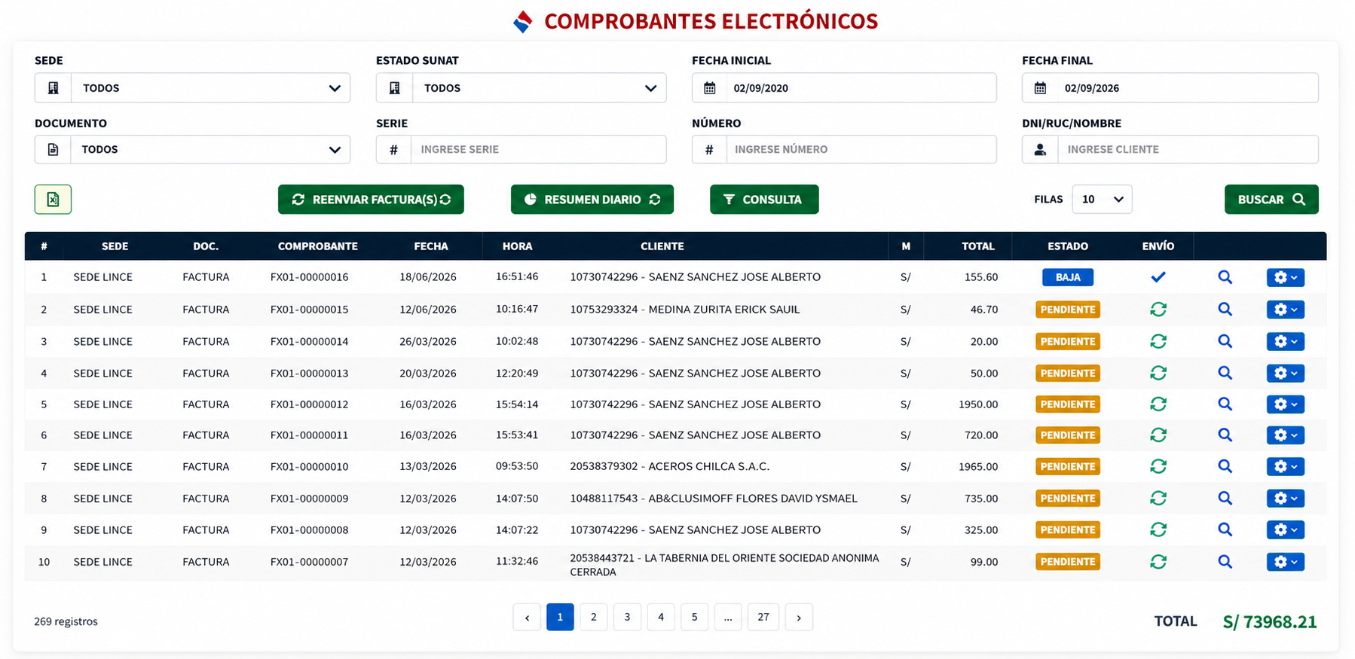Image resolution: width=1355 pixels, height=659 pixels.
Task: Open gear options menu for FX01-00000010
Action: pyautogui.click(x=1285, y=466)
